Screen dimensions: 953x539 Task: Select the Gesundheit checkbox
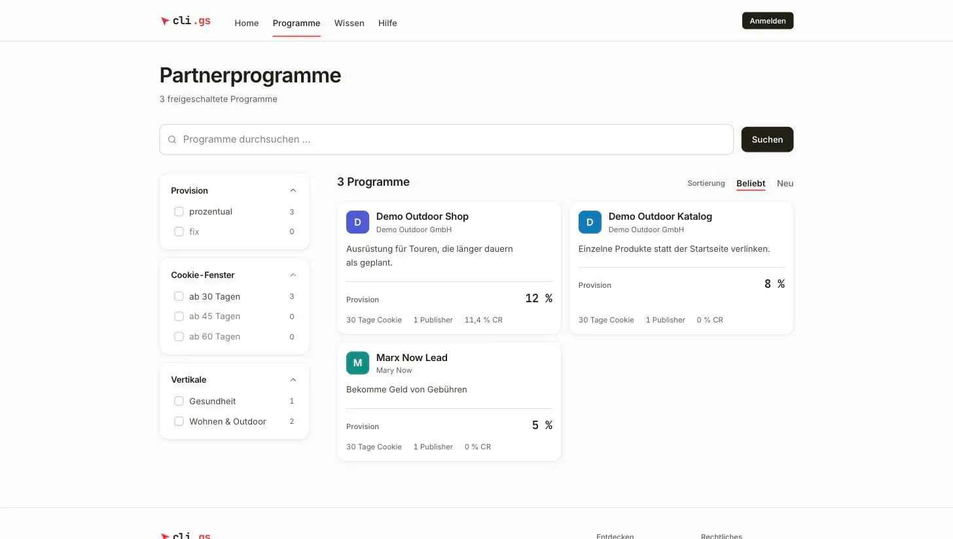[179, 401]
